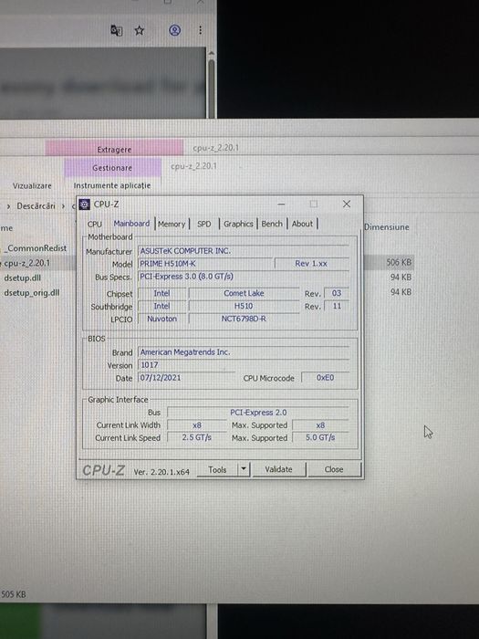Click the Dimensiune column header

point(386,227)
